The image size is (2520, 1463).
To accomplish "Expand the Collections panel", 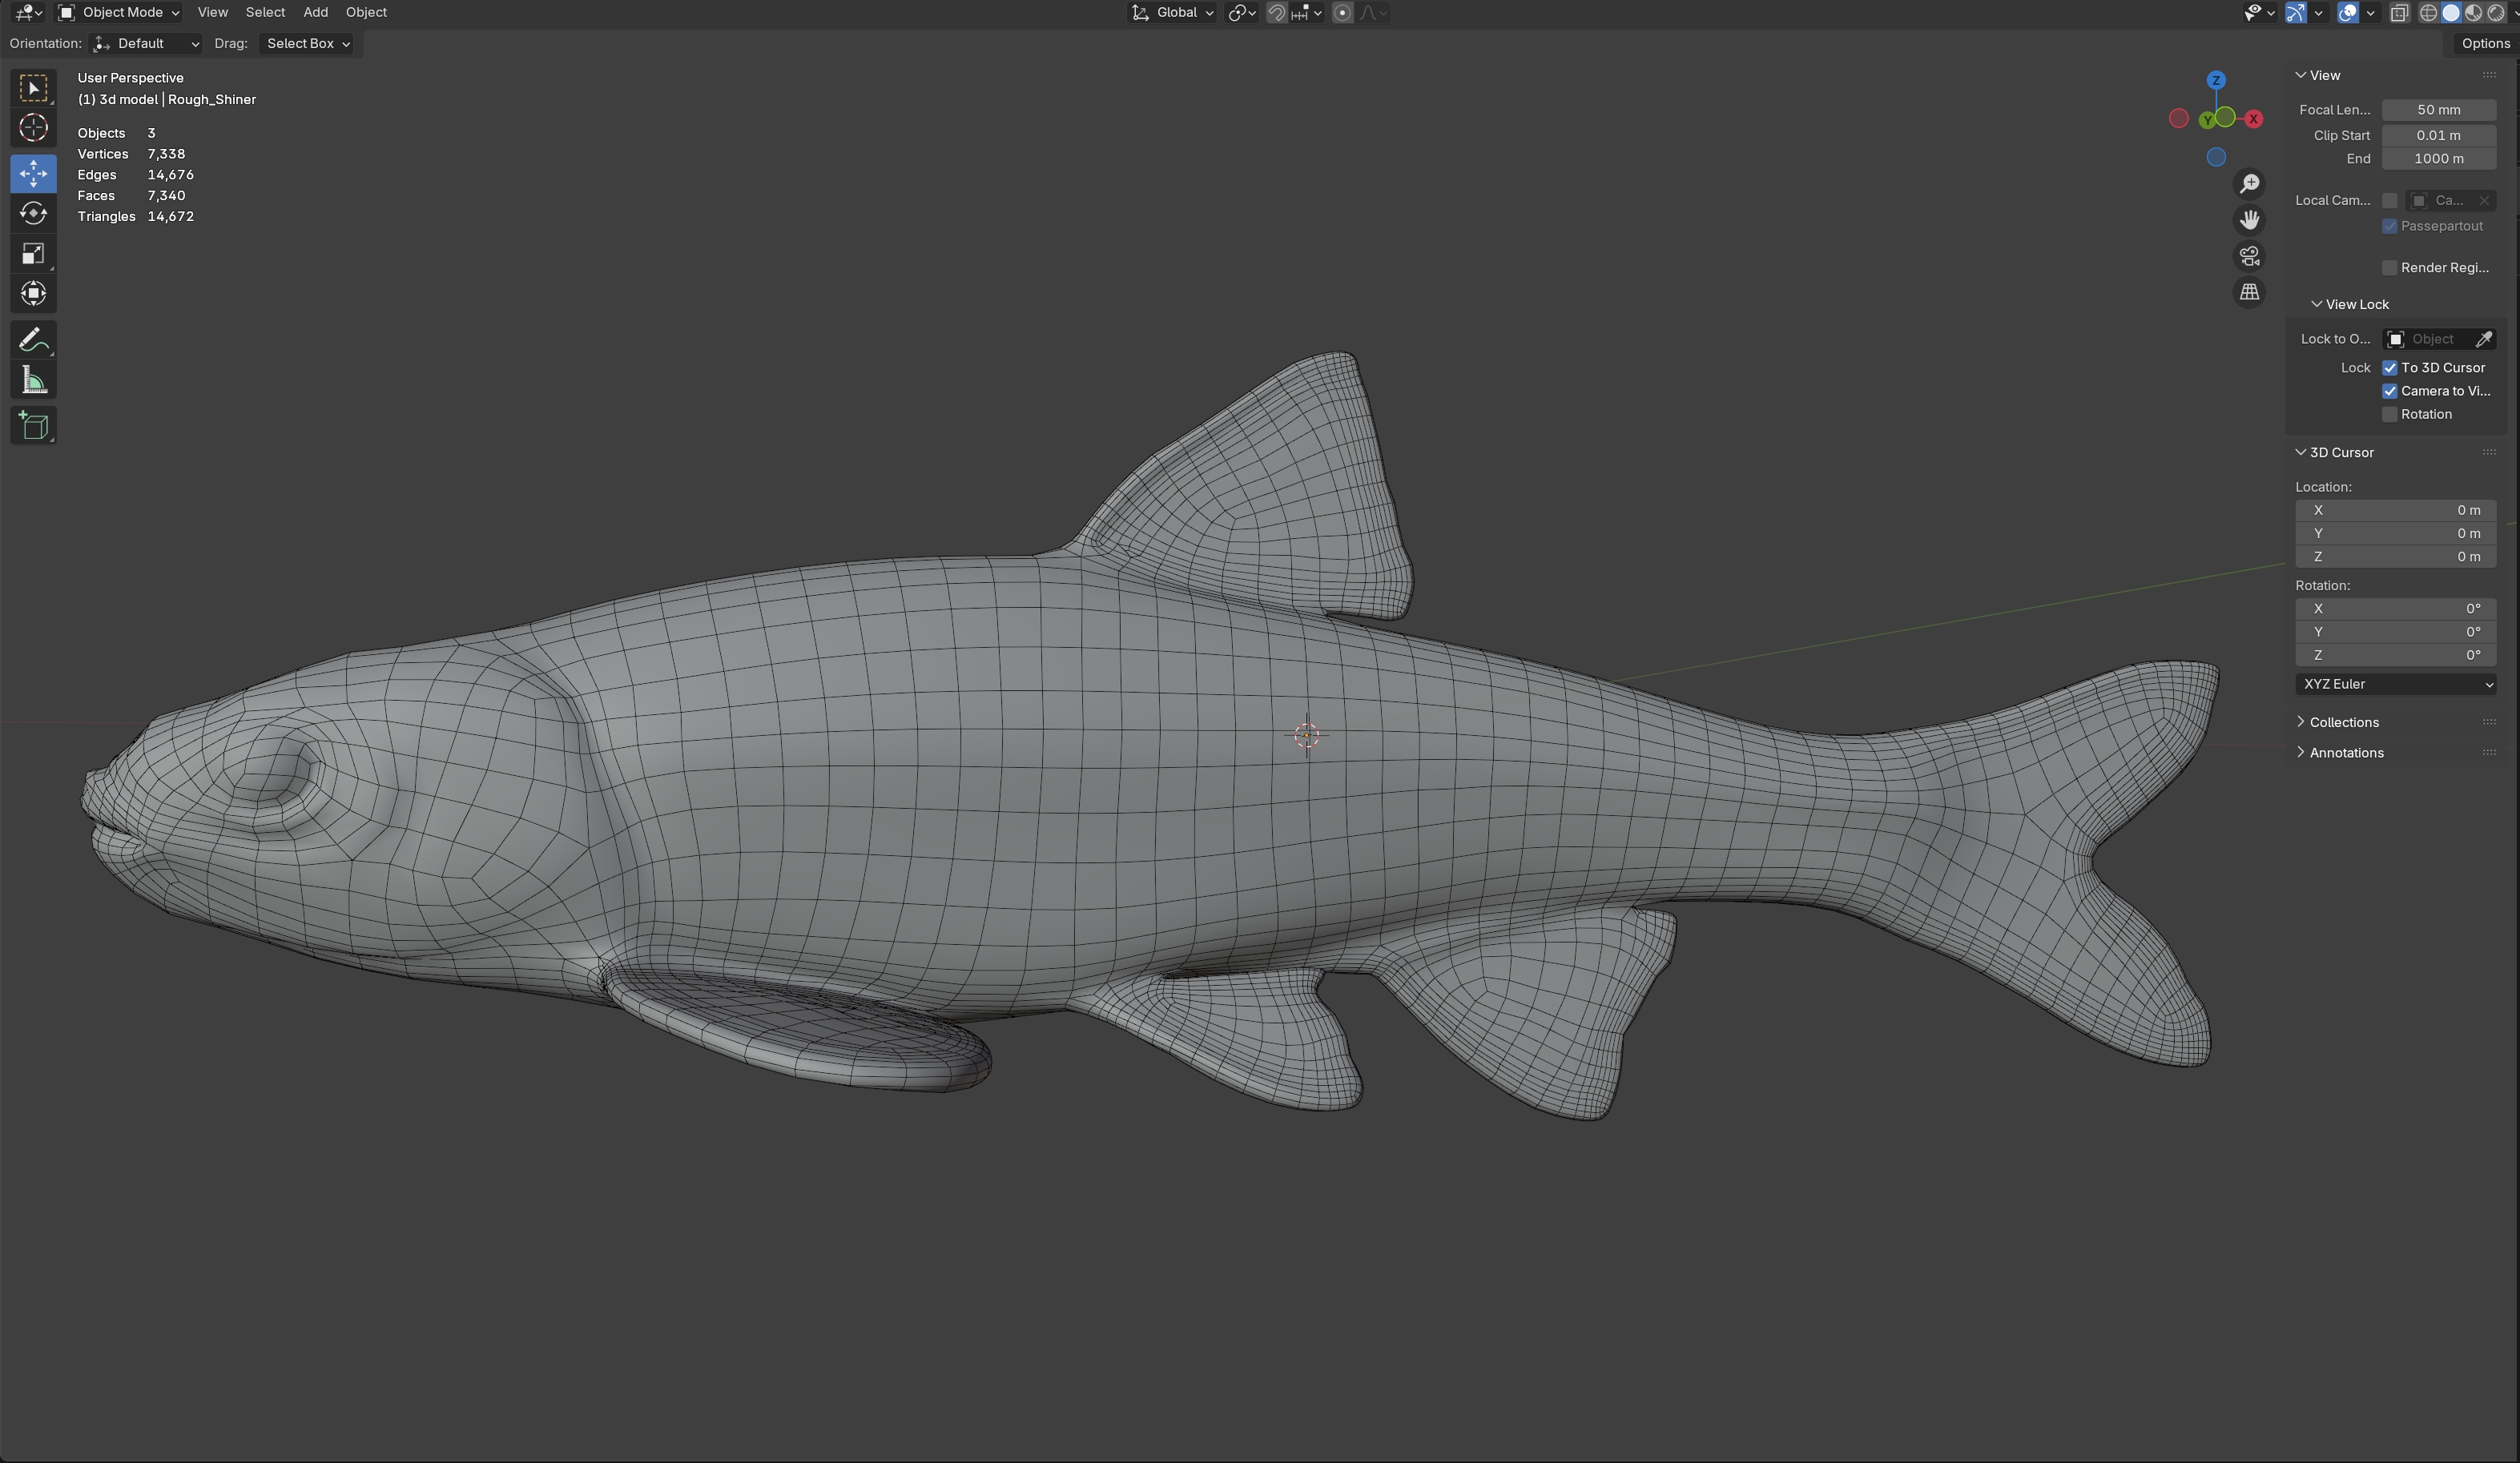I will point(2343,722).
